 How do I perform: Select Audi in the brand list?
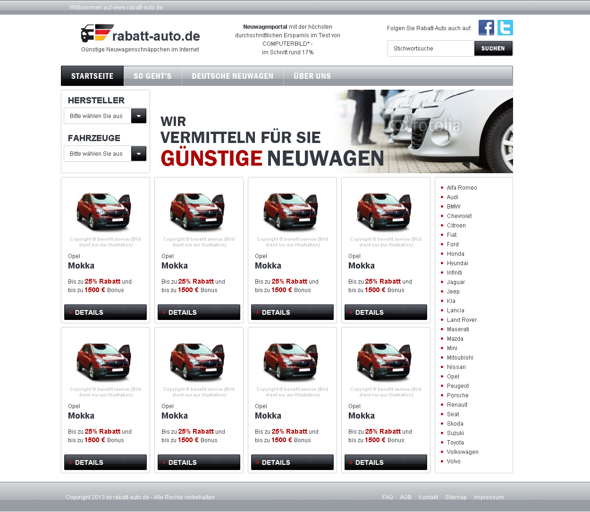tap(453, 197)
